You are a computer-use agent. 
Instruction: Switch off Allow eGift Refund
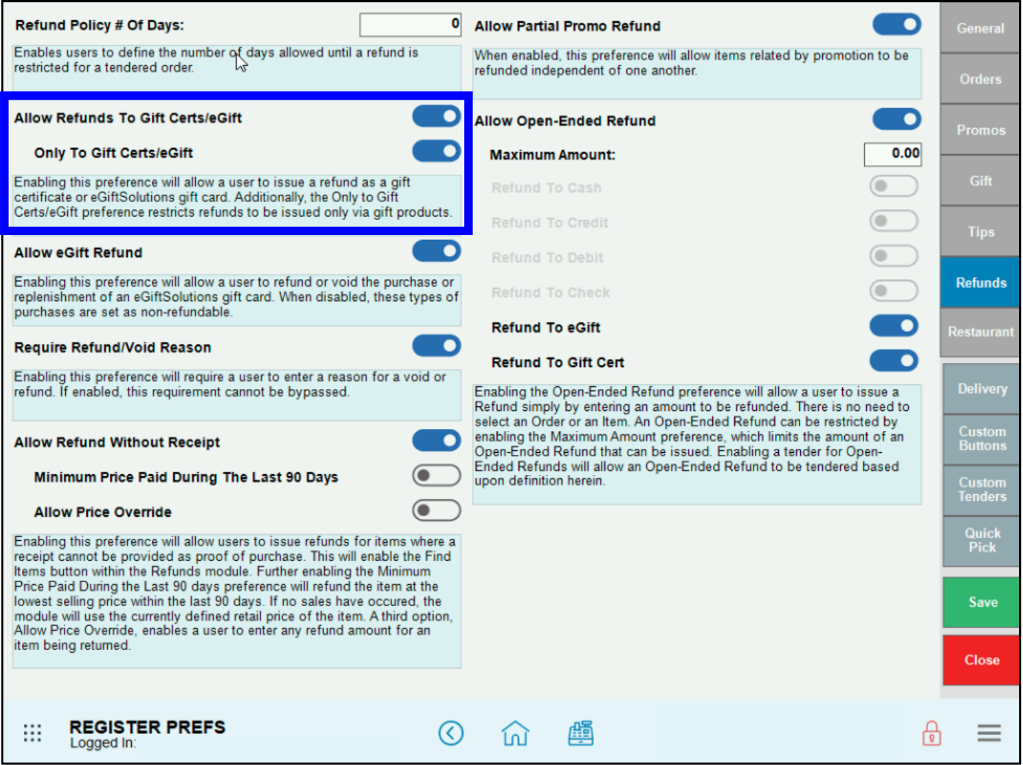437,252
